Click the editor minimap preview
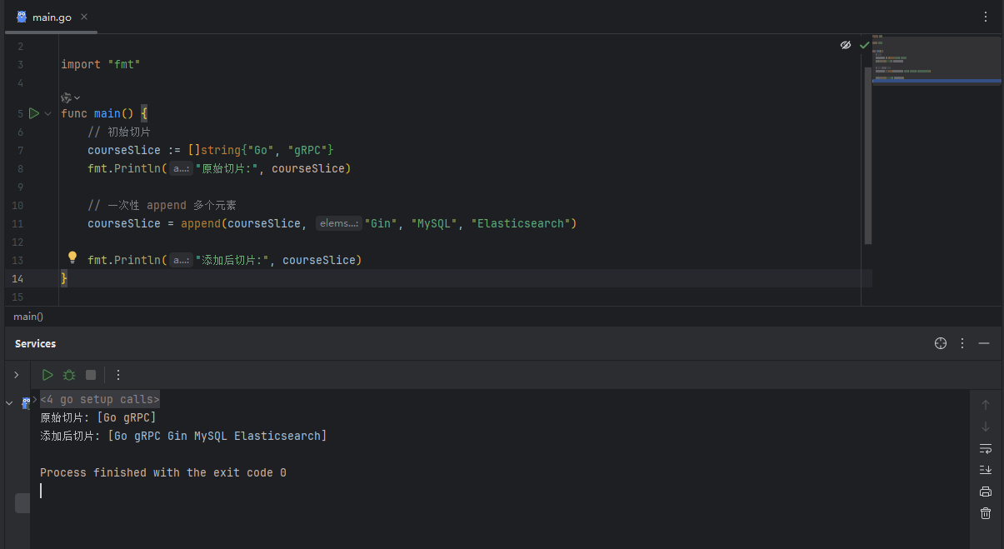1004x549 pixels. [x=937, y=60]
